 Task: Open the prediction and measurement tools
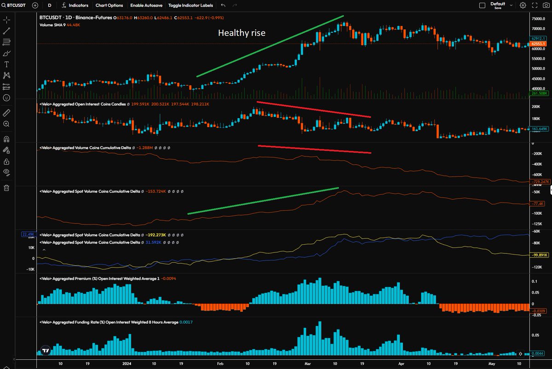click(6, 86)
